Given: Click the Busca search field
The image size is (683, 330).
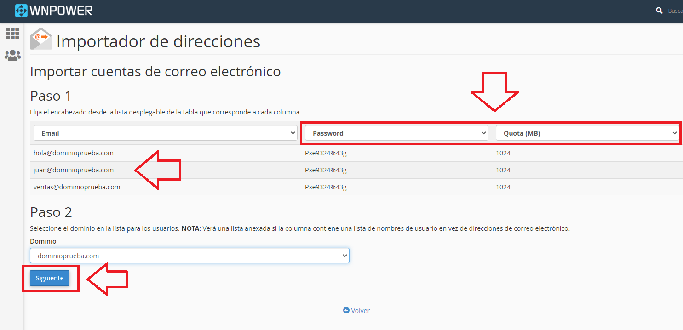Looking at the screenshot, I should coord(675,11).
